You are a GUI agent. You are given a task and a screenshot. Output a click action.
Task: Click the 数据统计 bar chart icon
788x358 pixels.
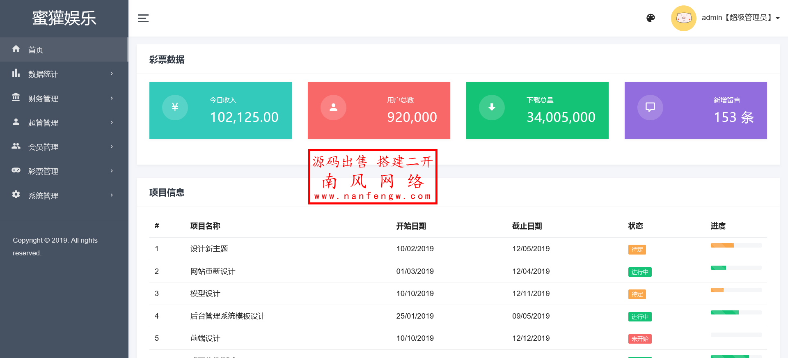tap(16, 73)
